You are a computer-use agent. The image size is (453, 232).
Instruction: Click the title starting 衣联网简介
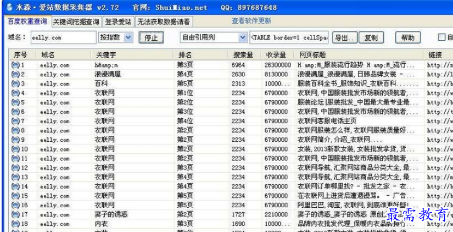(340, 140)
